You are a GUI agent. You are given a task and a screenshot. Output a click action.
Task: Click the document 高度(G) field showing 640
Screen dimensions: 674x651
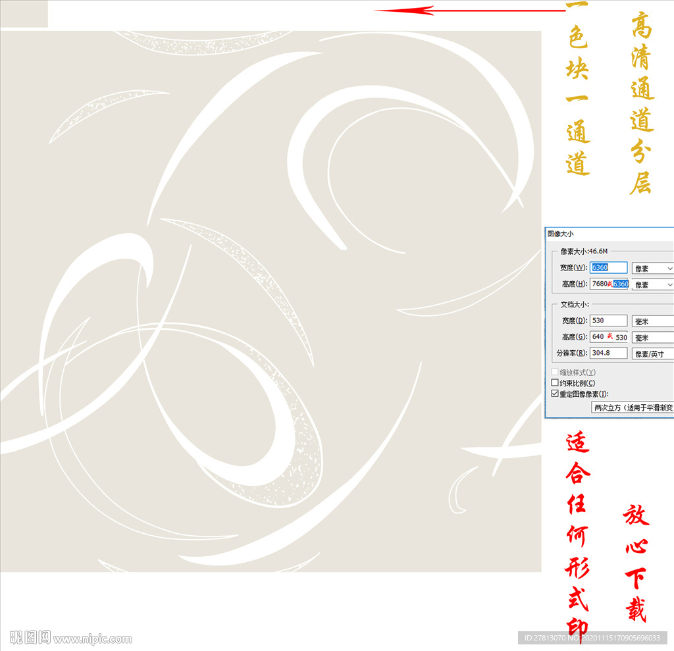pos(609,336)
